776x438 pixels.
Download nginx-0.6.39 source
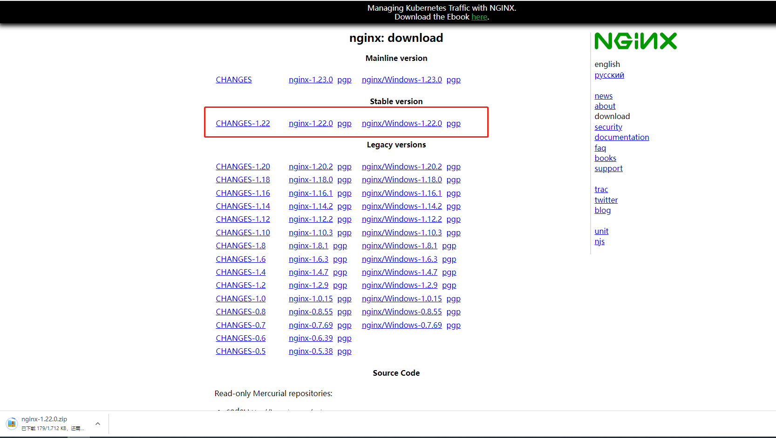311,338
